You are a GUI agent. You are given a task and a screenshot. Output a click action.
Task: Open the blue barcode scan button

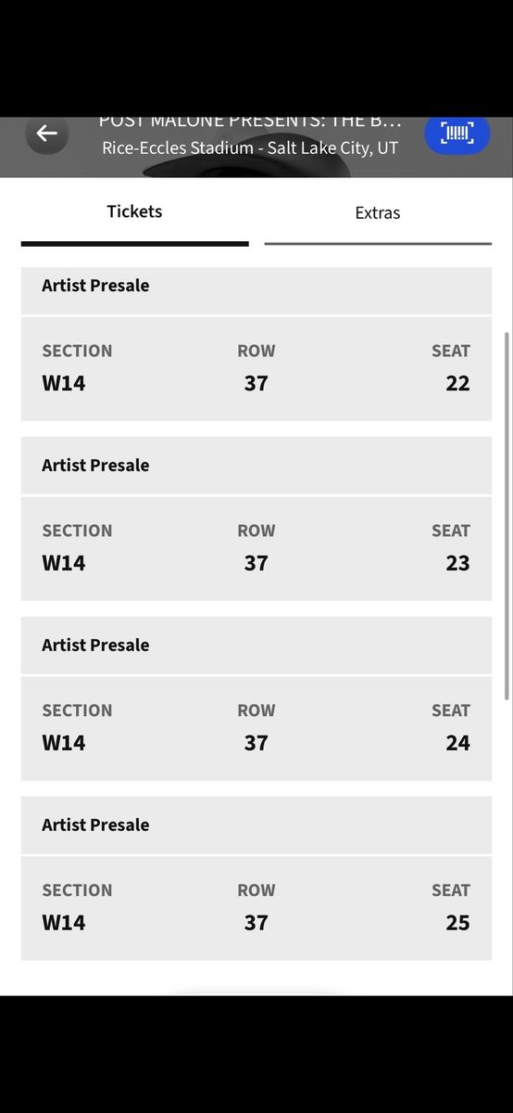click(457, 134)
